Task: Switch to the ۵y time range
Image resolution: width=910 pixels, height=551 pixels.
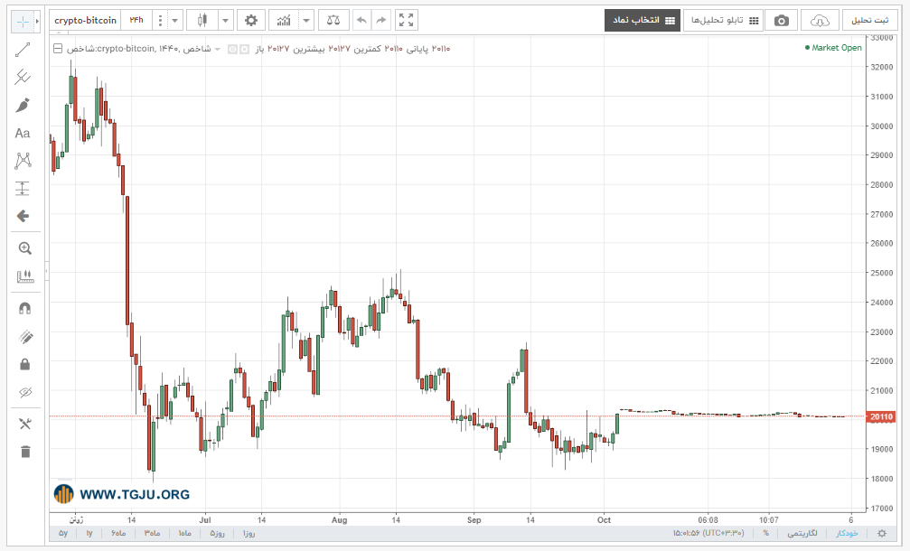Action: click(62, 533)
